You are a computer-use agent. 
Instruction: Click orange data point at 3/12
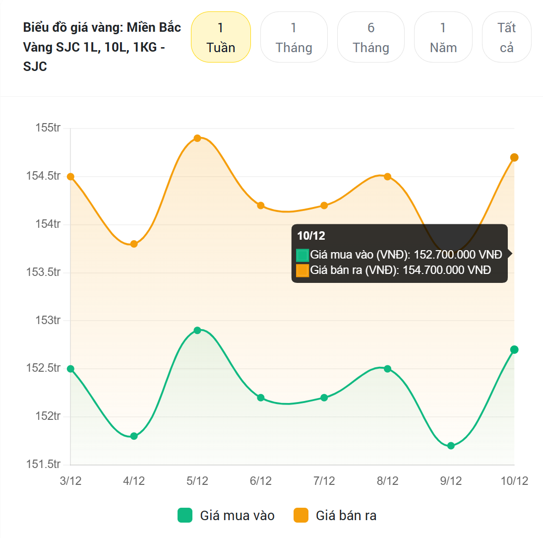pos(70,176)
